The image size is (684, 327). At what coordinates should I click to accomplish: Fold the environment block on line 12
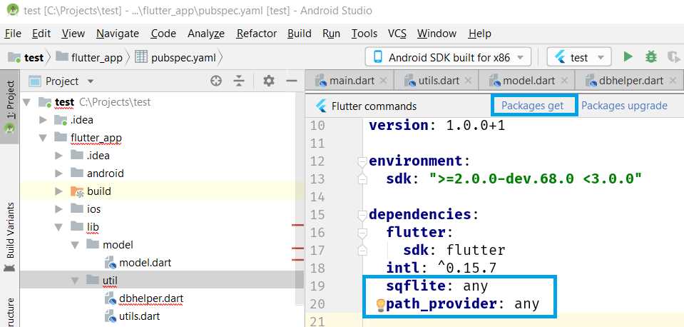[362, 162]
